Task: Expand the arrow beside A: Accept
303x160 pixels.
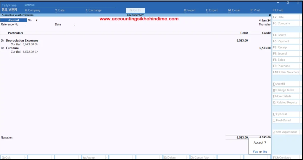Action: (107, 158)
